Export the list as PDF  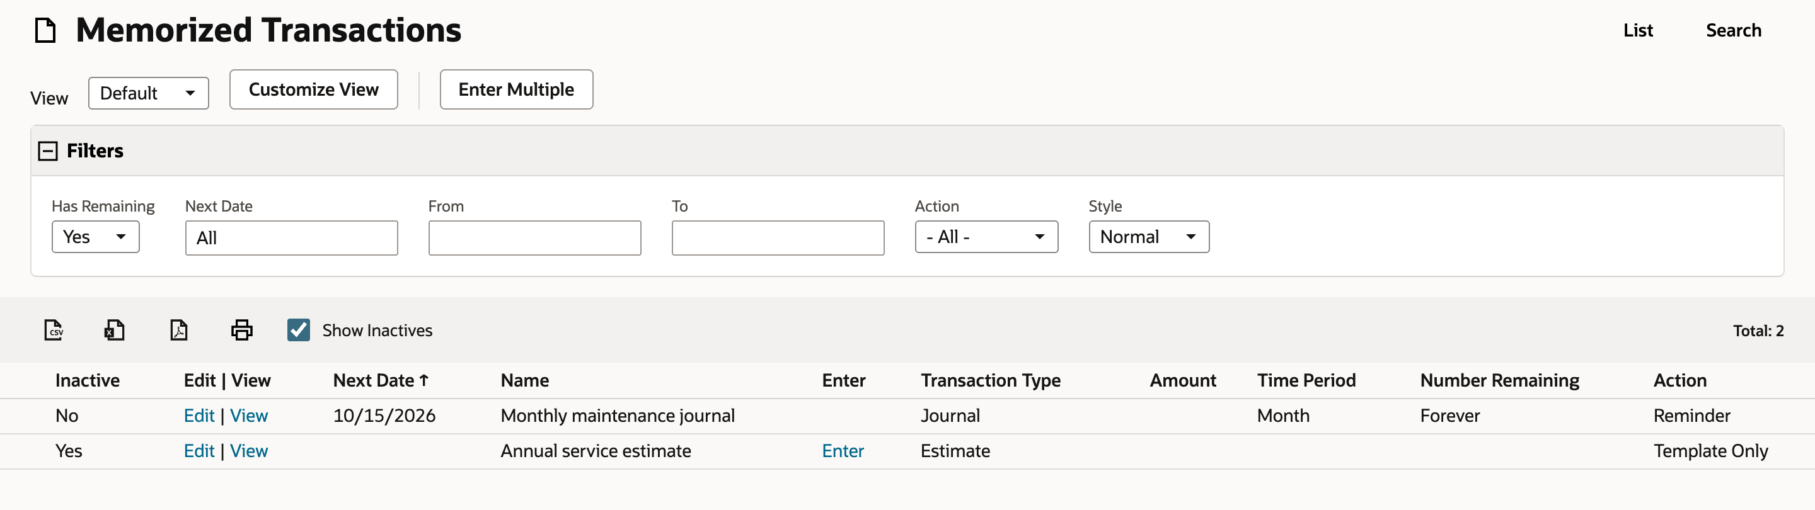[179, 330]
